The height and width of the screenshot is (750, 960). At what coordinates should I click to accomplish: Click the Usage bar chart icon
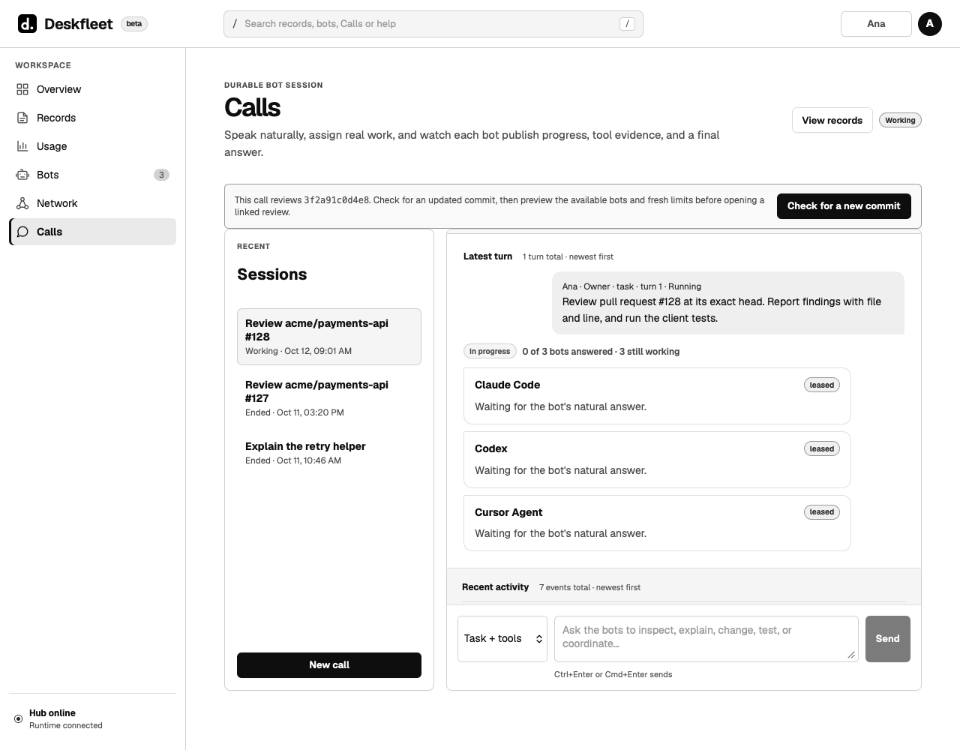pos(22,146)
